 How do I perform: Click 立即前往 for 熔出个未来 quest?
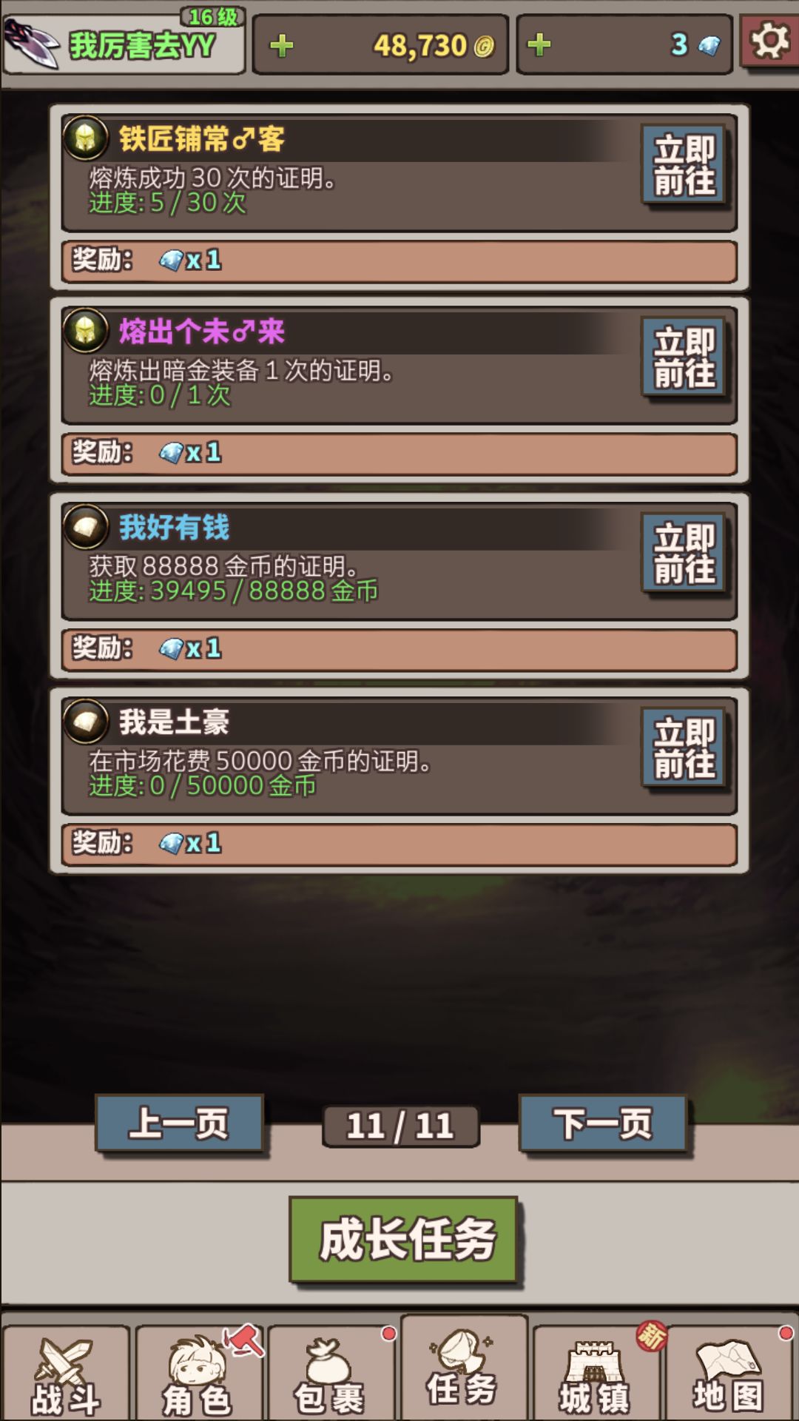tap(684, 358)
